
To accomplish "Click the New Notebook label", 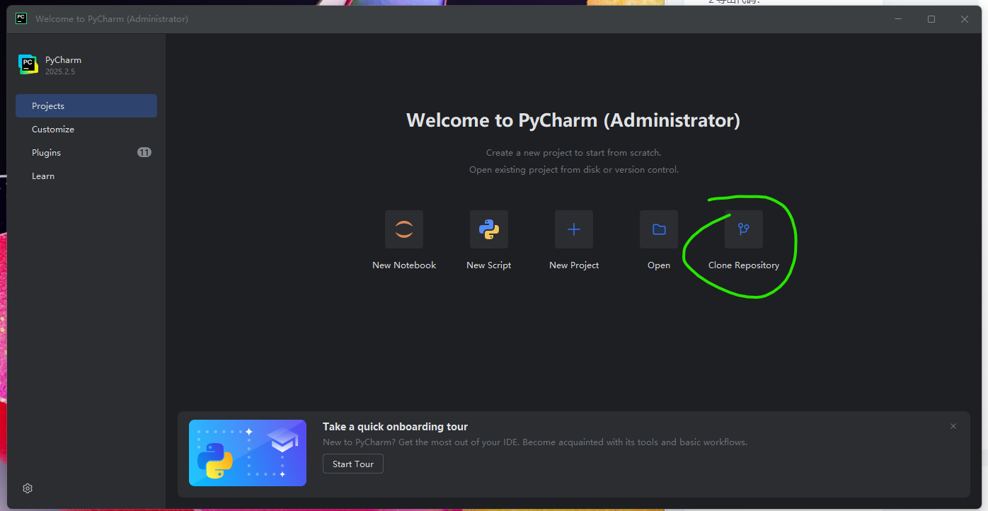I will pos(404,265).
